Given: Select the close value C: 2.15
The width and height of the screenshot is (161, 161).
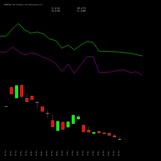Looking at the screenshot, I should tap(56, 8).
